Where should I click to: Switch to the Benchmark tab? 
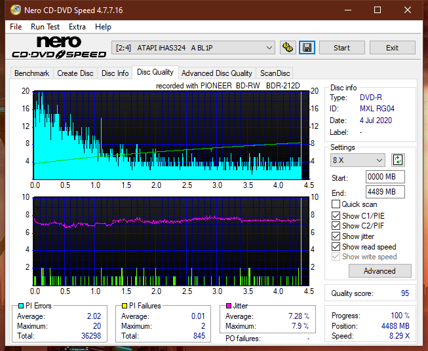[32, 73]
